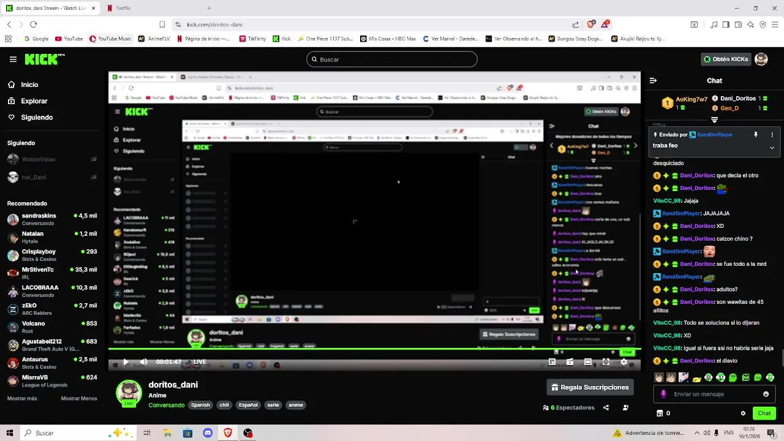Click the Enviar un mensaje input
Image resolution: width=784 pixels, height=441 pixels.
coord(714,394)
